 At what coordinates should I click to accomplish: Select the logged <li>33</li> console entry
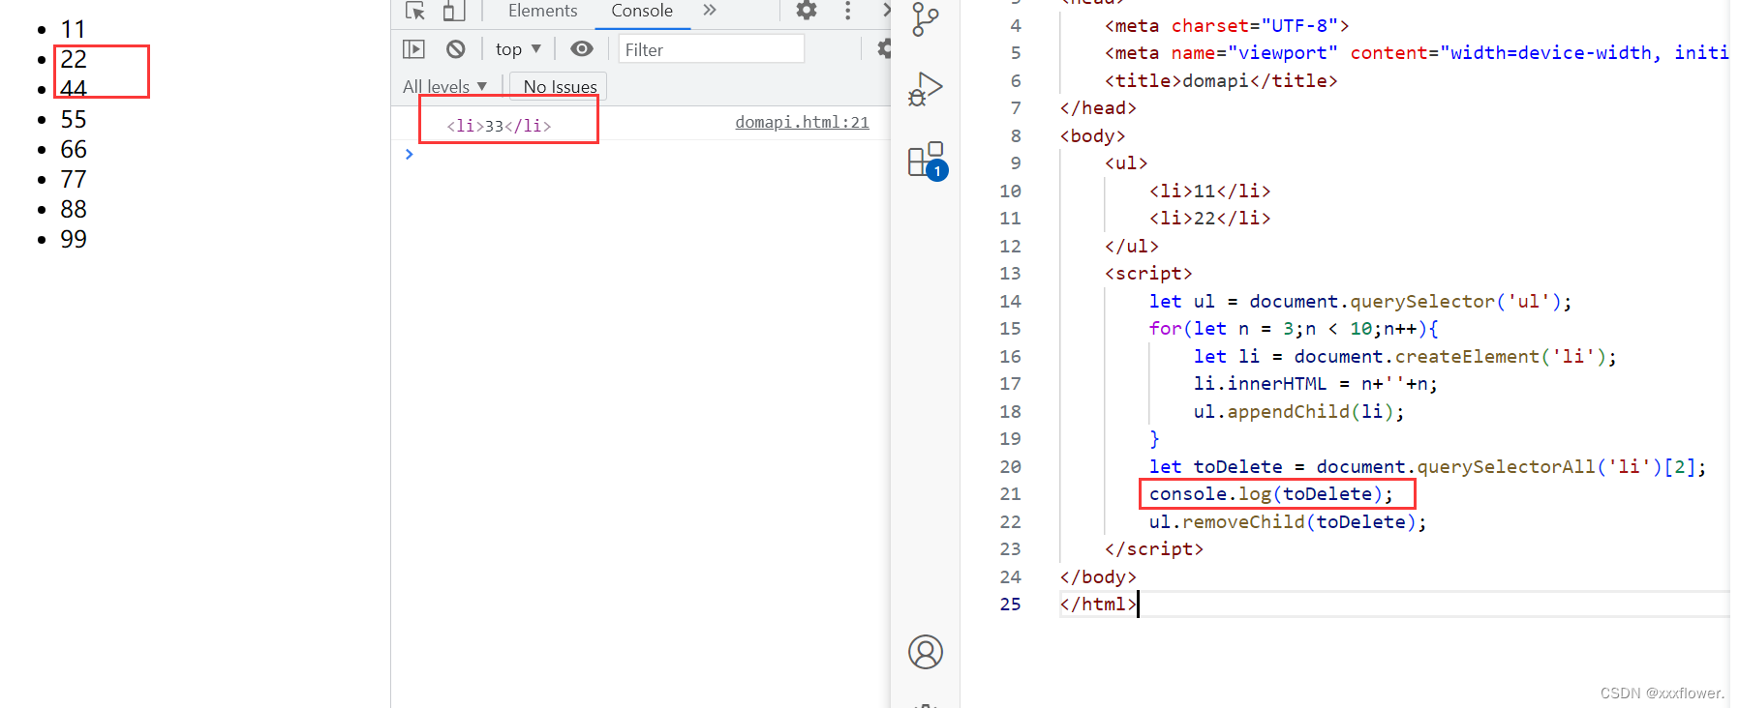(499, 126)
